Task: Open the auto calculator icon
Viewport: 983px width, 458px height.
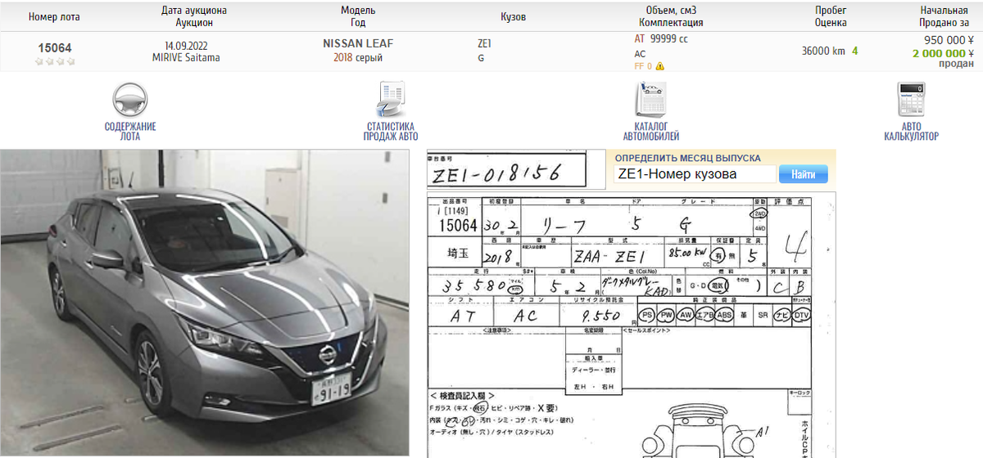Action: click(911, 100)
